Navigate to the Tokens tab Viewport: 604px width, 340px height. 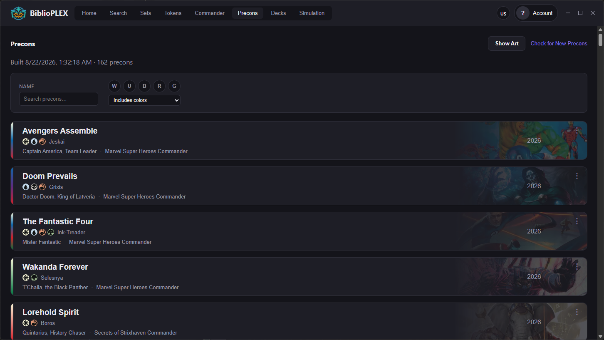coord(173,13)
